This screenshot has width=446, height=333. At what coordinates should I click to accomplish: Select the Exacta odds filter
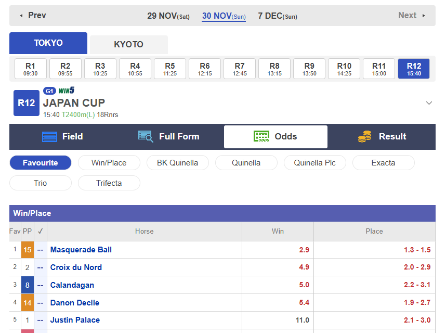click(383, 163)
